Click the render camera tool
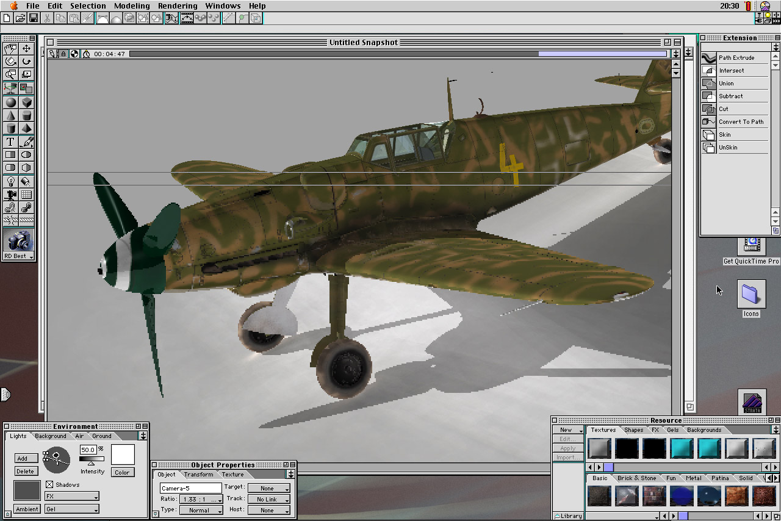This screenshot has height=521, width=781. click(18, 239)
